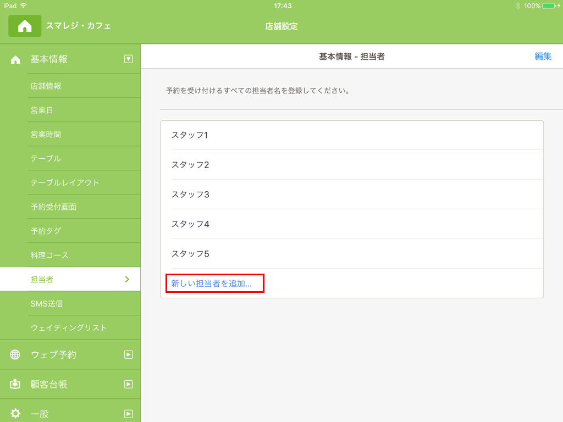
Task: Click the 編集 edit button
Action: [x=543, y=57]
